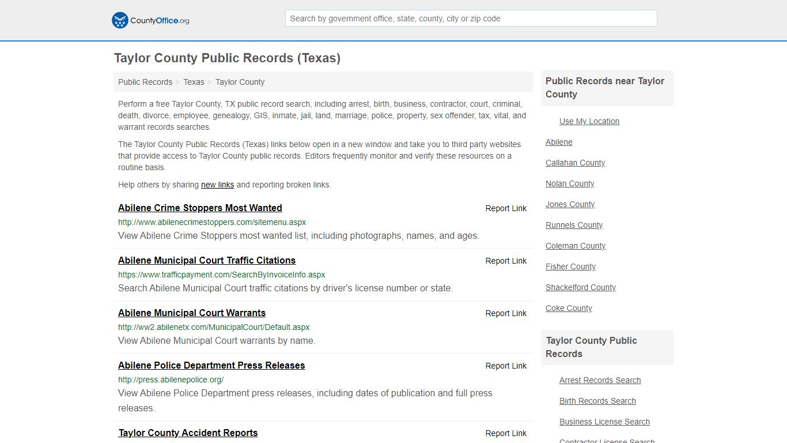Open Coke County records link

[569, 308]
